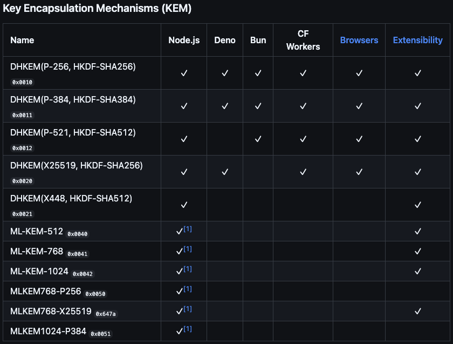
Task: Click Deno checkmark in DHKEM(X25519) row
Action: click(225, 172)
